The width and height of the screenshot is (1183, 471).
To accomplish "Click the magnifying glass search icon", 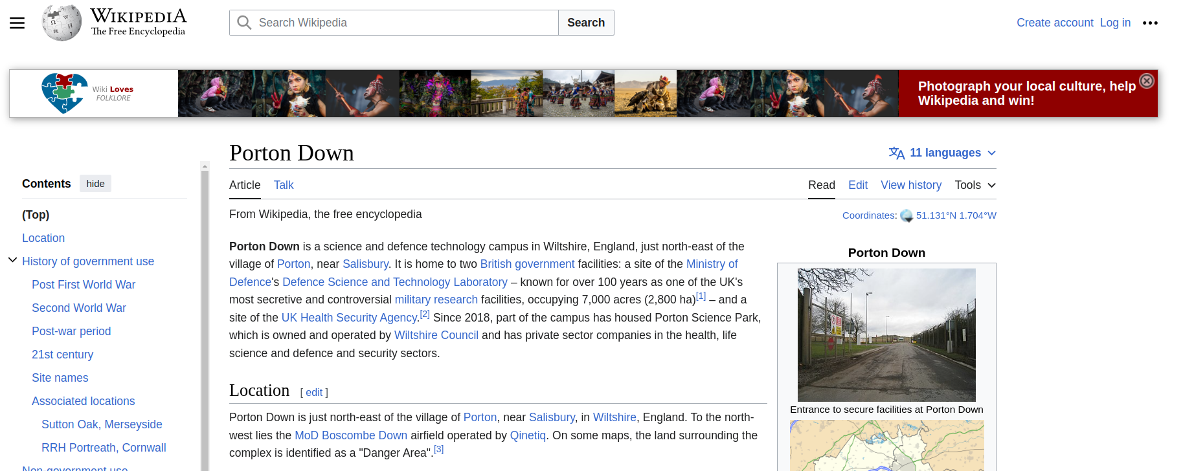I will (244, 23).
